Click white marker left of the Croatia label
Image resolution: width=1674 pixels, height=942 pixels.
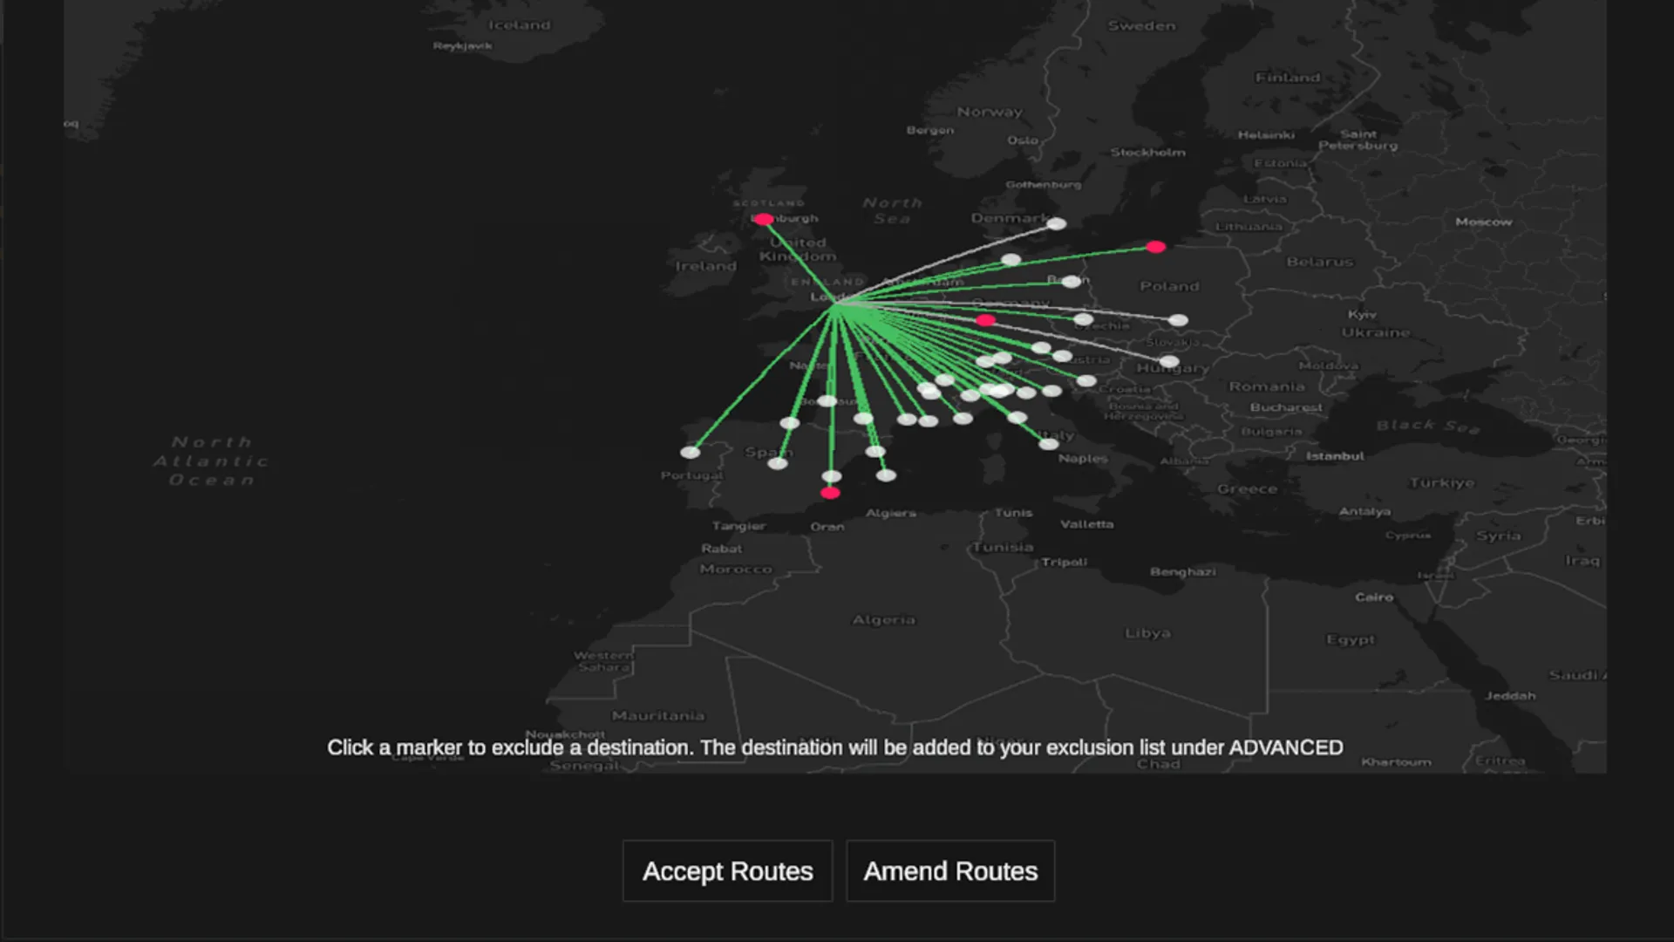(1086, 380)
